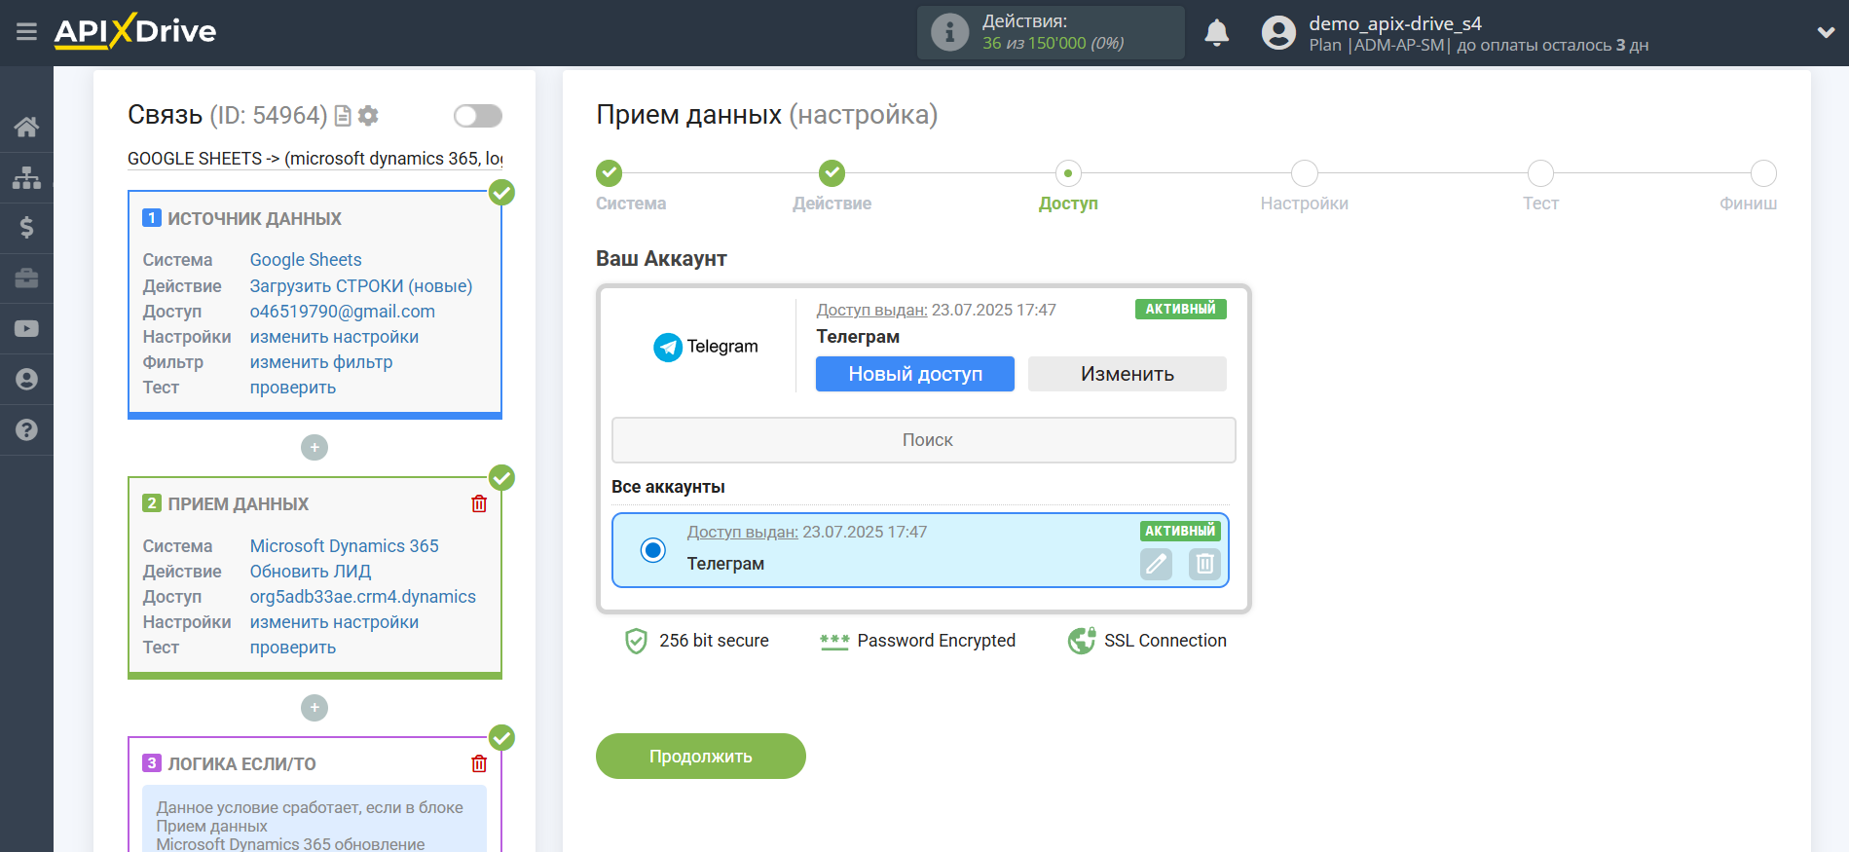The image size is (1849, 852).
Task: Click the Изменить button
Action: 1128,374
